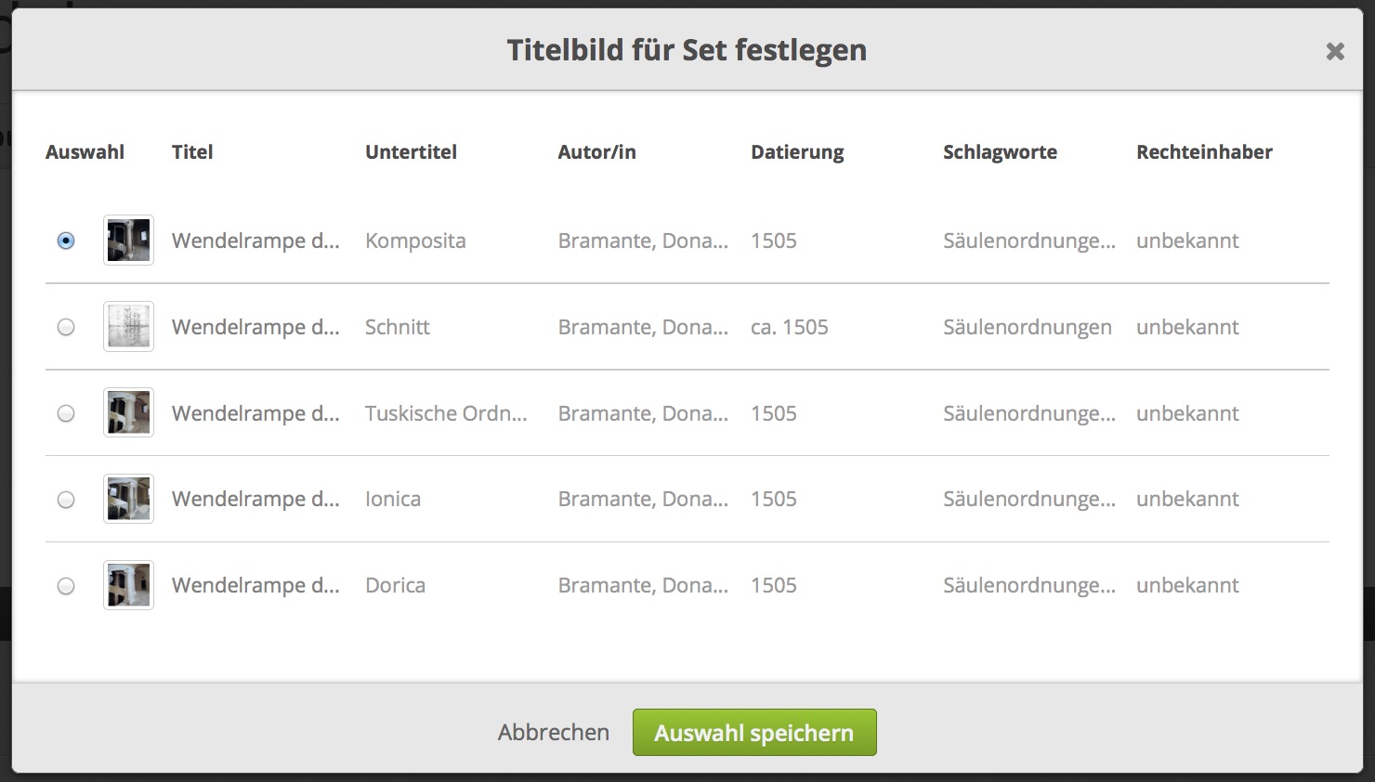Pick the Dorica row radio button

click(66, 586)
